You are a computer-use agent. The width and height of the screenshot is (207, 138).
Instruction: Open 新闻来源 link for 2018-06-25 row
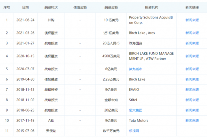tap(192, 110)
